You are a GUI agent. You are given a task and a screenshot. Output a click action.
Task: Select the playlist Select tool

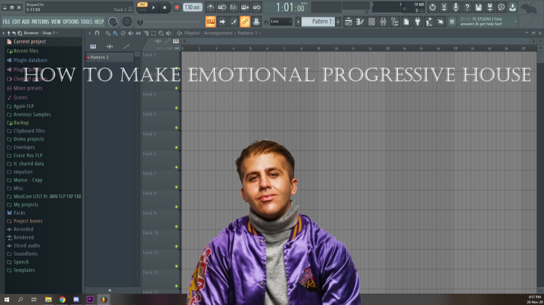pos(153,33)
